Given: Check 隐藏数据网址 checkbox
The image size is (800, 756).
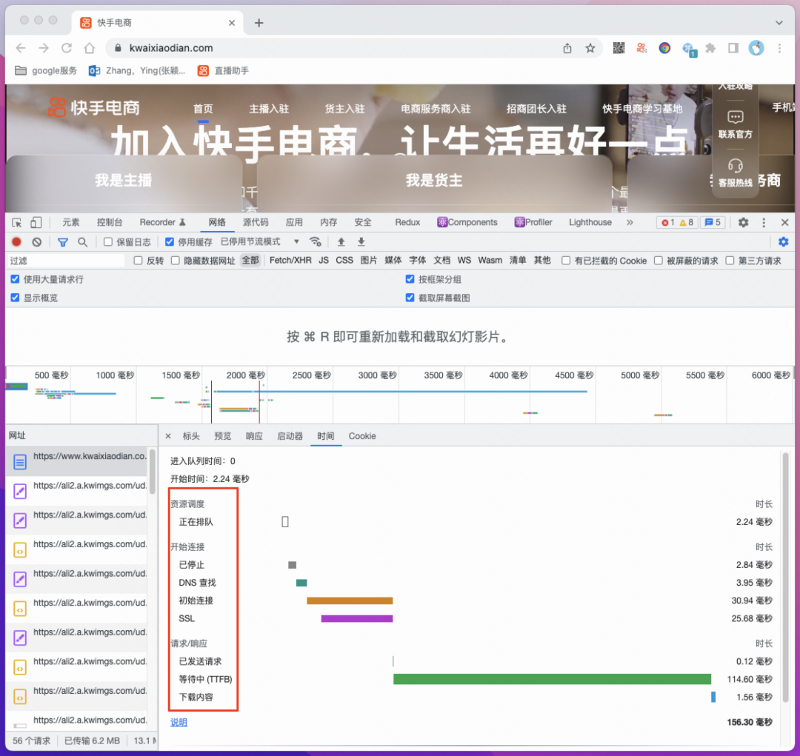Looking at the screenshot, I should (x=176, y=261).
